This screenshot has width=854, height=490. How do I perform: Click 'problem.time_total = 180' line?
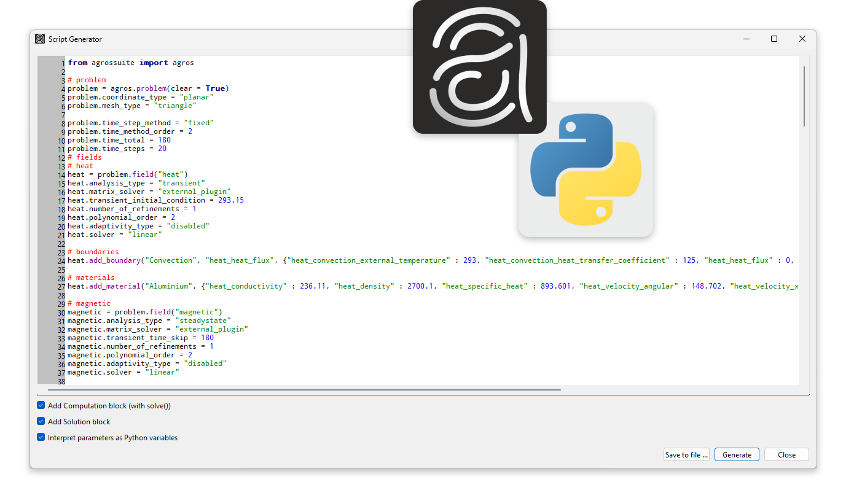tap(119, 140)
